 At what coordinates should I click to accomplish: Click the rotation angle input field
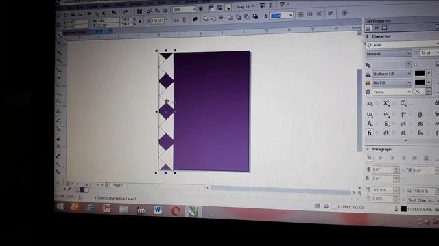(x=157, y=20)
